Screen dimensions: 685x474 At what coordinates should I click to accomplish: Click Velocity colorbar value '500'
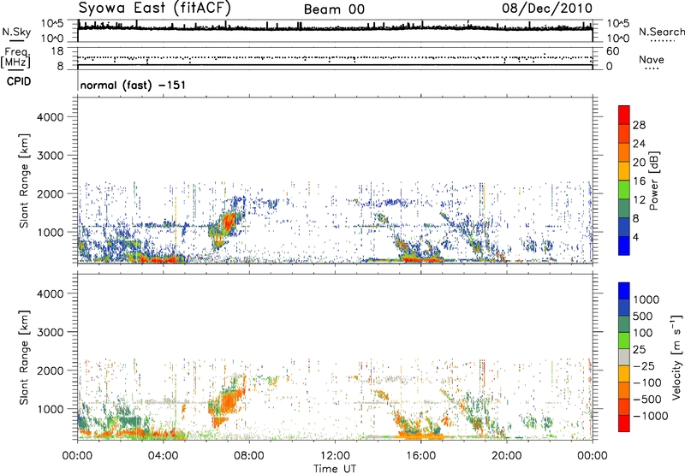coord(643,316)
